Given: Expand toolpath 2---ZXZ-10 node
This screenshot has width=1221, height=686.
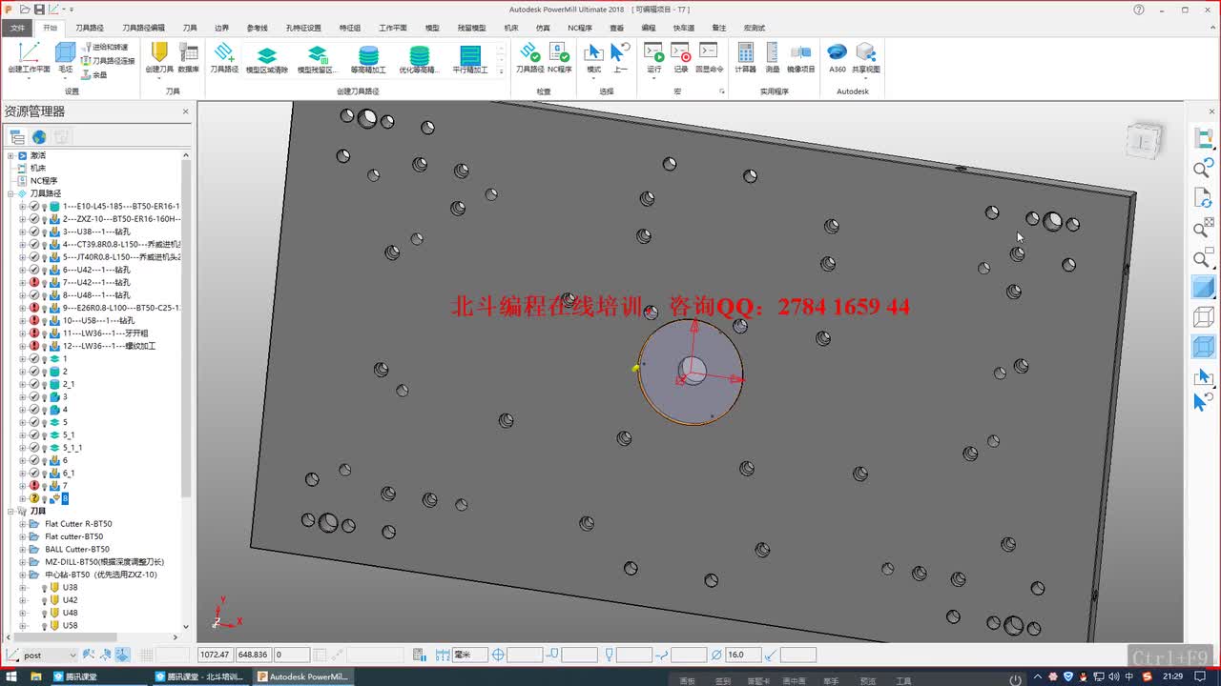Looking at the screenshot, I should click(22, 219).
